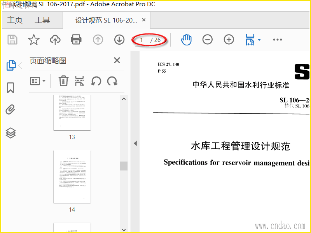This screenshot has height=233, width=311.
Task: Select the Hand pan tool
Action: (186, 40)
